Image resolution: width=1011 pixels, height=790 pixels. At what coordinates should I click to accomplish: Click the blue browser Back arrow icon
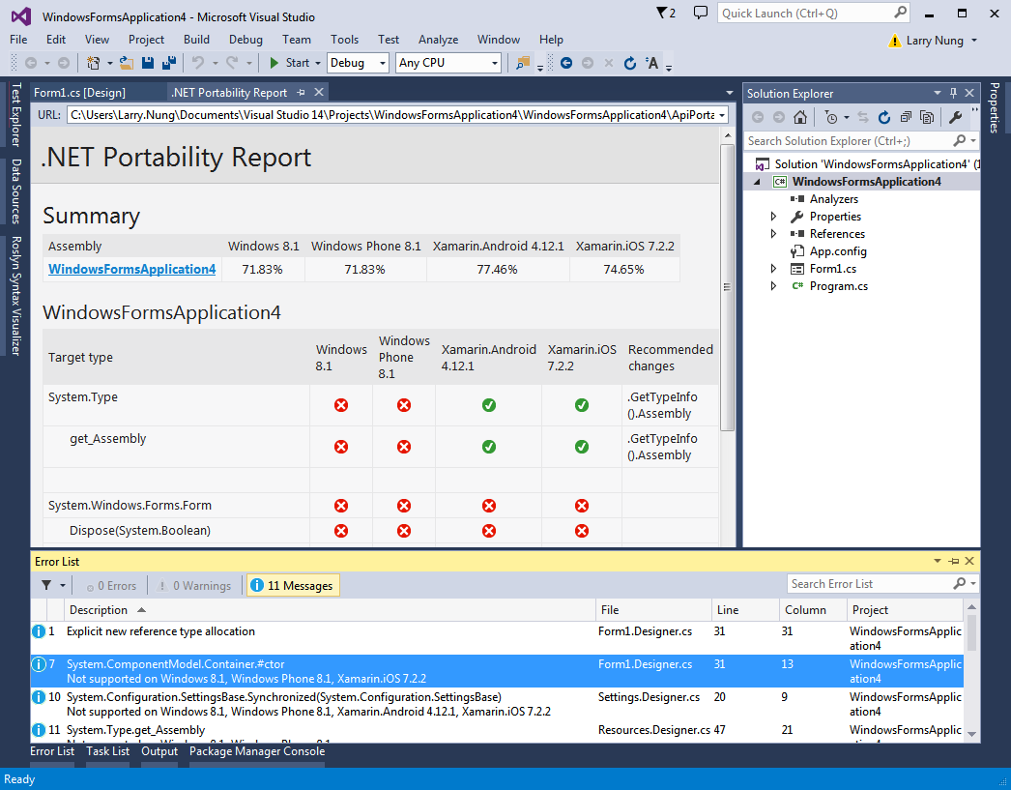click(566, 63)
